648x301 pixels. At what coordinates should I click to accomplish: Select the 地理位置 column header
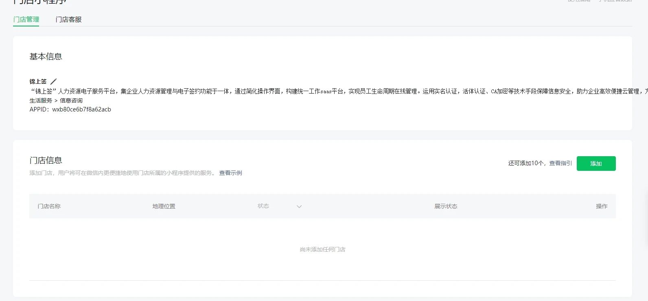click(164, 206)
